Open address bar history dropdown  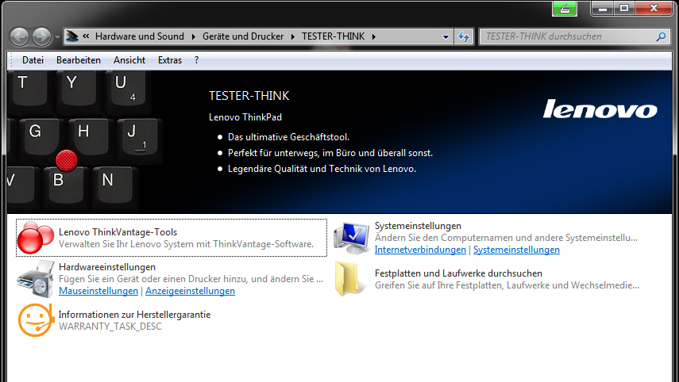click(446, 37)
